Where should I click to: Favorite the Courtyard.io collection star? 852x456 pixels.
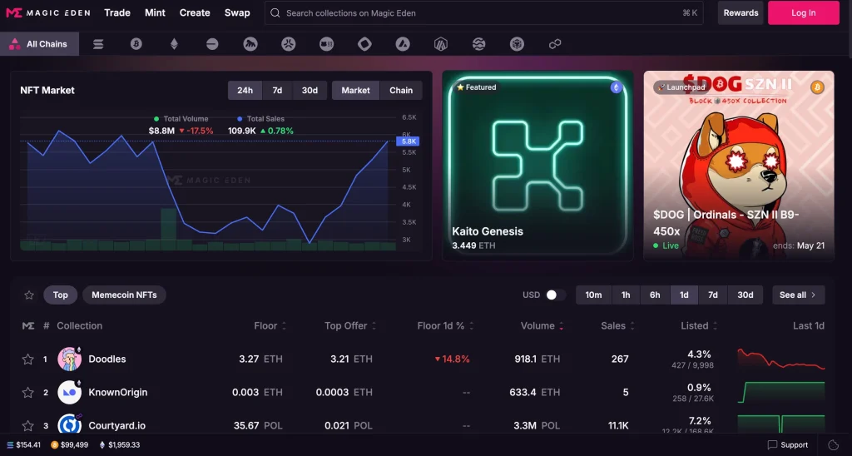click(27, 425)
